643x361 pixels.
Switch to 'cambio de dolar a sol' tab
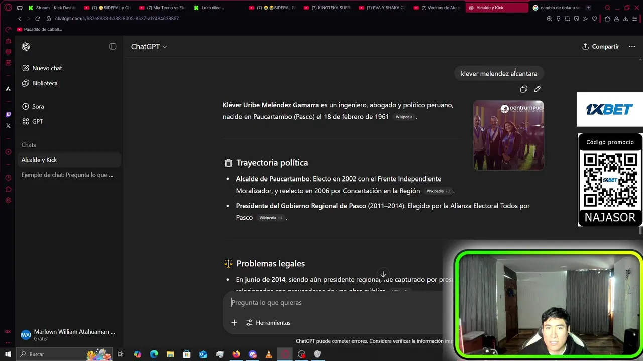coord(556,8)
